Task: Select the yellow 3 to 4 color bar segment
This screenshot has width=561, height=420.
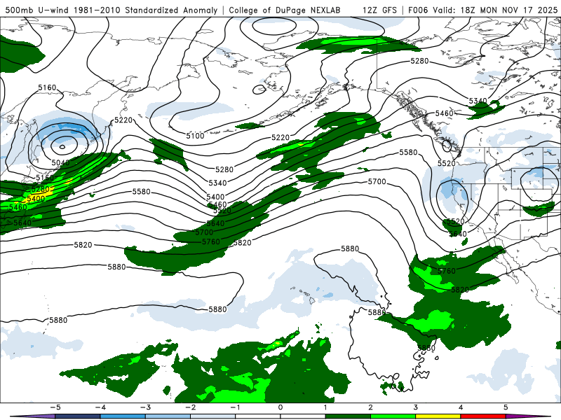Action: tap(438, 416)
